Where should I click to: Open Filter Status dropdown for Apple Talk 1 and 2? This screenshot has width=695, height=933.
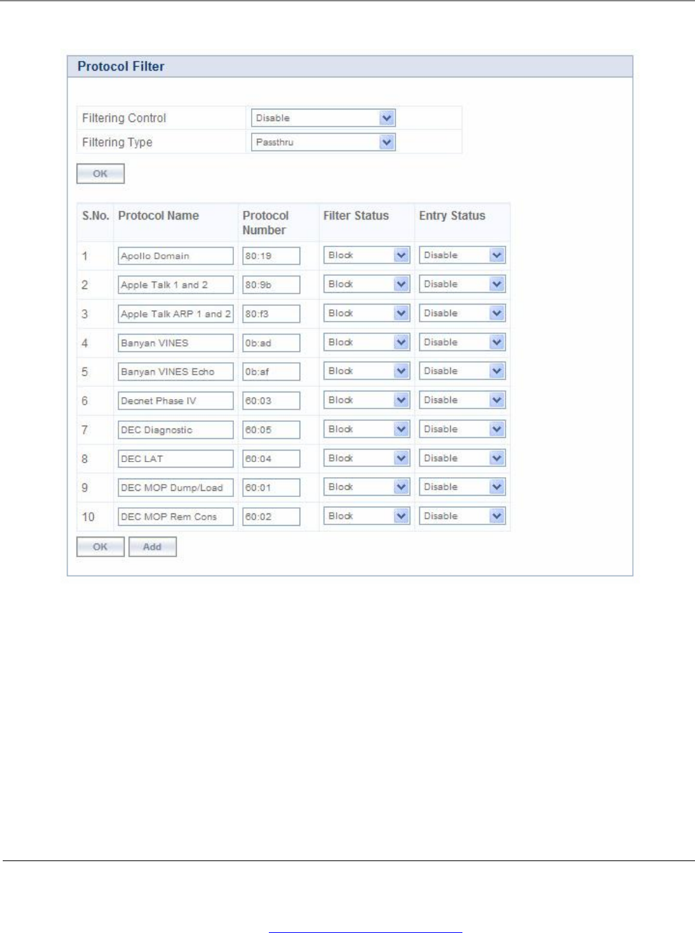367,284
